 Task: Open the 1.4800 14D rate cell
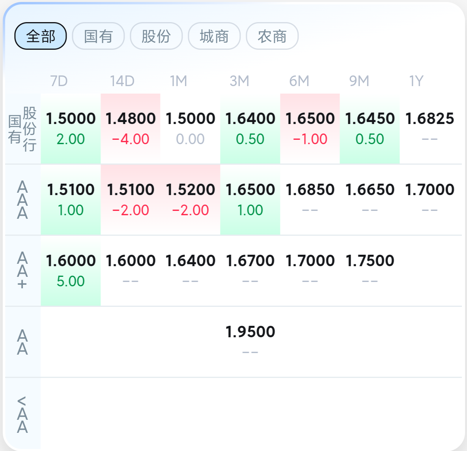coord(131,129)
